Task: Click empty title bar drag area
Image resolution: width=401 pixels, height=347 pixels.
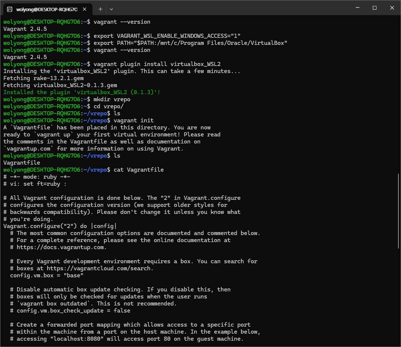Action: 230,8
